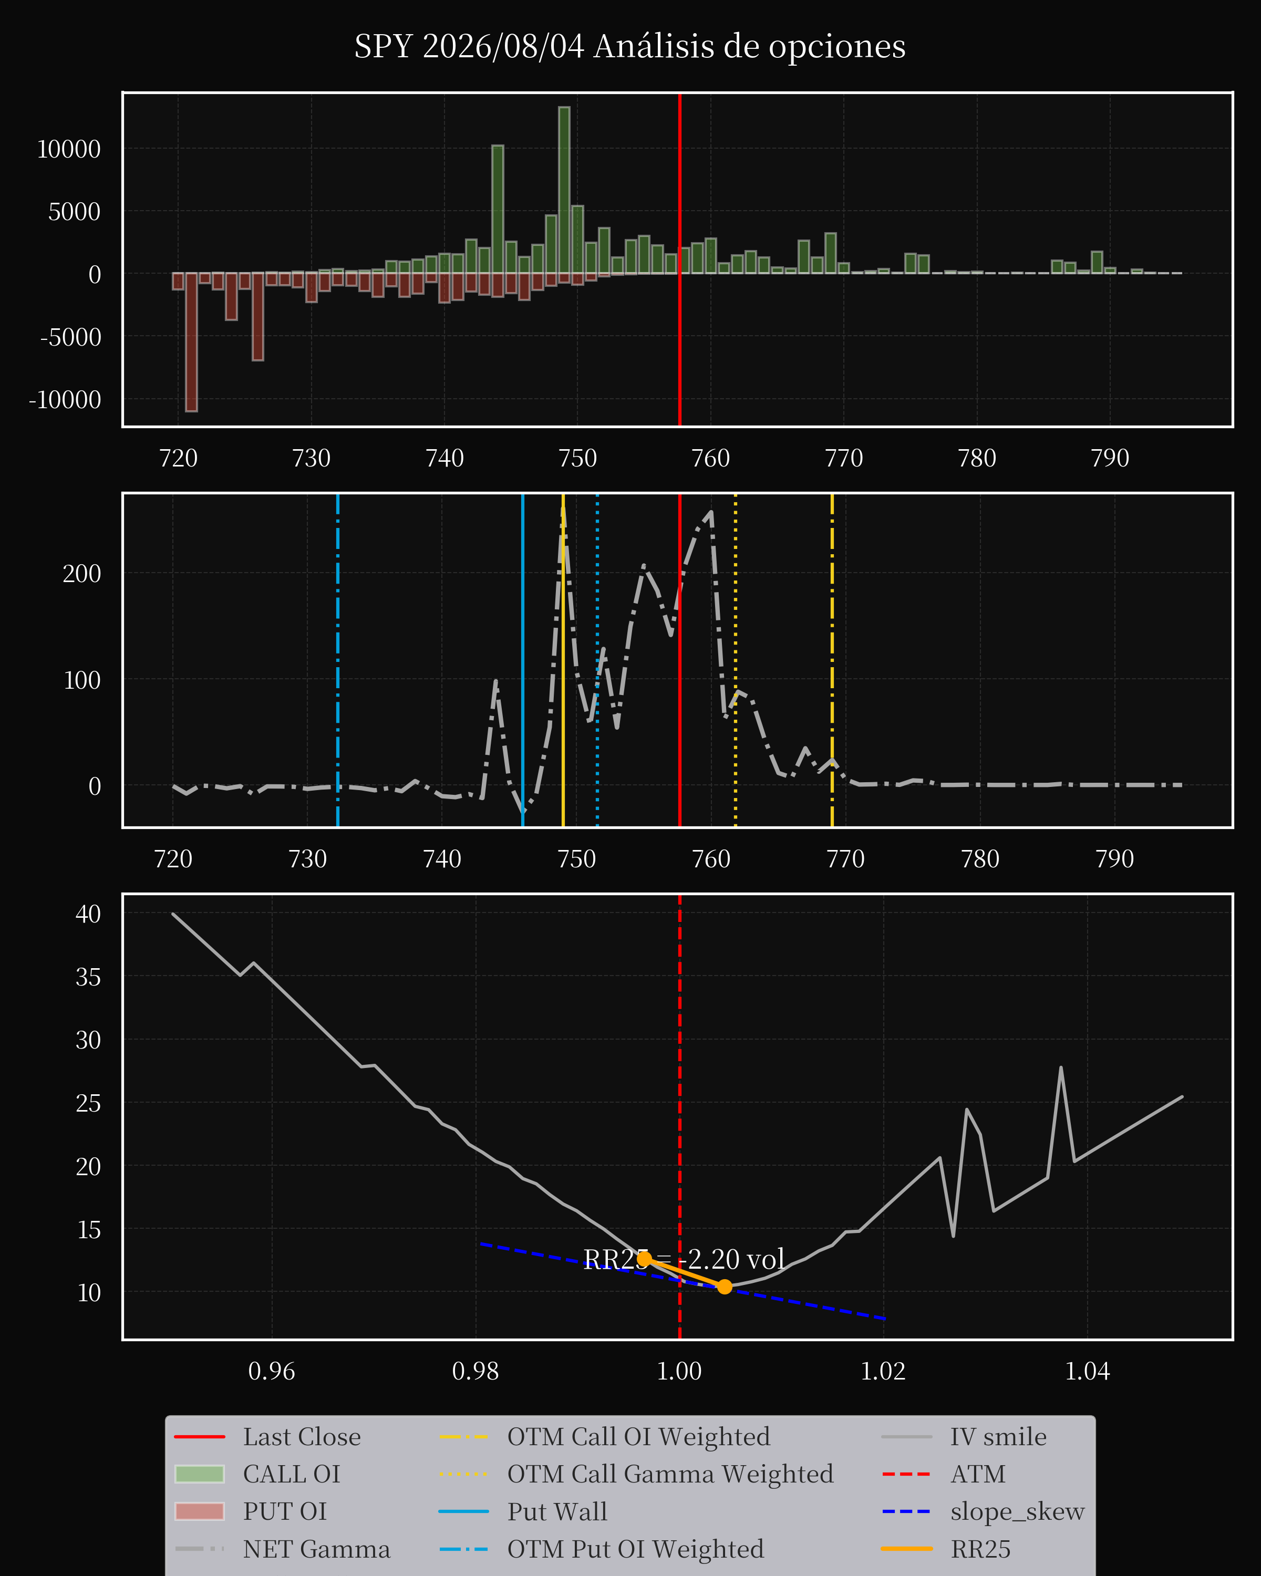Click the top chart x-axis label '750'

pyautogui.click(x=577, y=458)
